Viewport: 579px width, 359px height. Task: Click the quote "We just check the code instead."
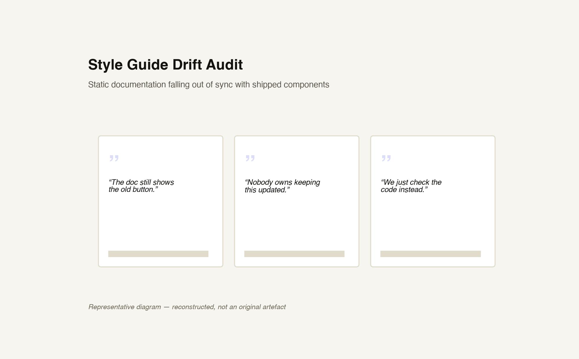(x=411, y=186)
